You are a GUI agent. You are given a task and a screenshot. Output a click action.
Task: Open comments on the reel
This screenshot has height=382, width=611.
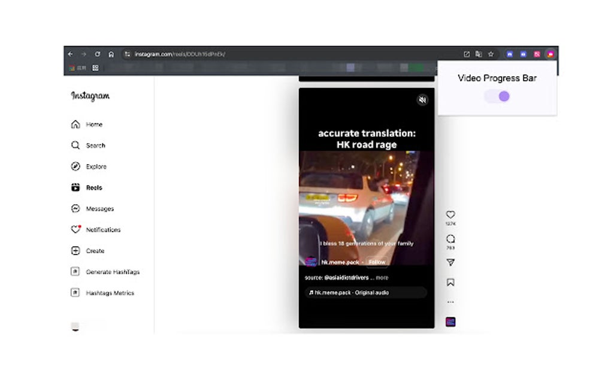(x=450, y=238)
